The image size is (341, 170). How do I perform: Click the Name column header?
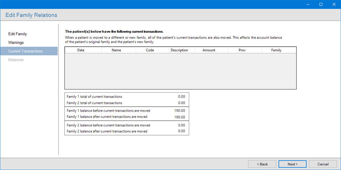point(116,50)
